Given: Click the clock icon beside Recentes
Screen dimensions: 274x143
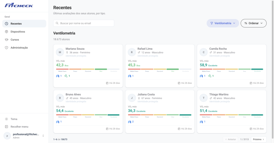Looking at the screenshot, I should pos(6,24).
